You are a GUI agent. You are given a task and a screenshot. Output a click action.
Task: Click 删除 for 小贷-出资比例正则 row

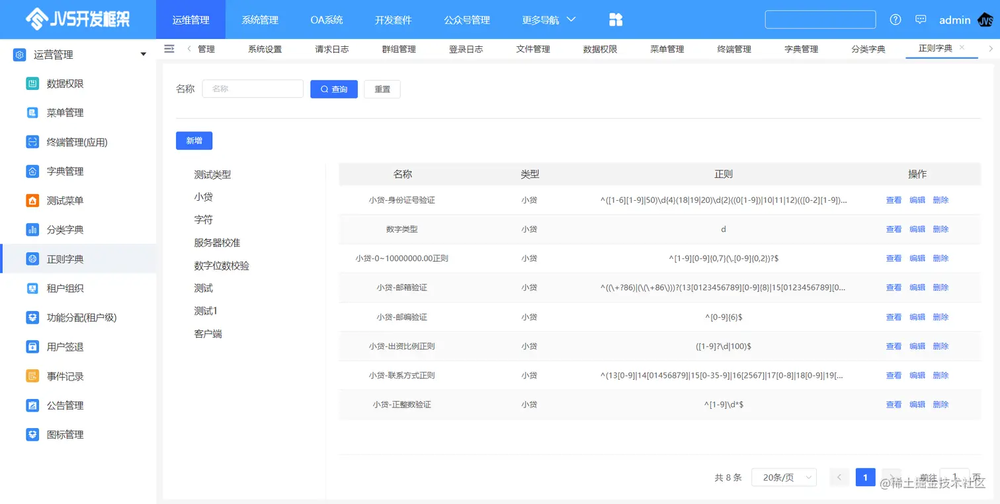(x=940, y=346)
